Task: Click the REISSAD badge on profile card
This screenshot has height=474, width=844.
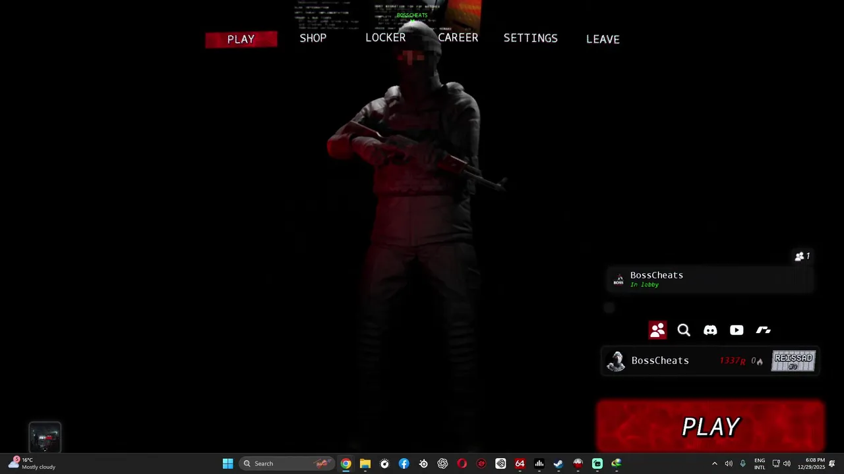Action: (x=794, y=361)
